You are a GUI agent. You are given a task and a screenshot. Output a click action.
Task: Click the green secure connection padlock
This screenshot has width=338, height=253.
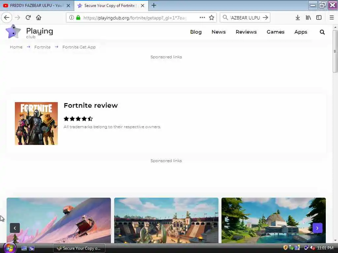(x=78, y=18)
